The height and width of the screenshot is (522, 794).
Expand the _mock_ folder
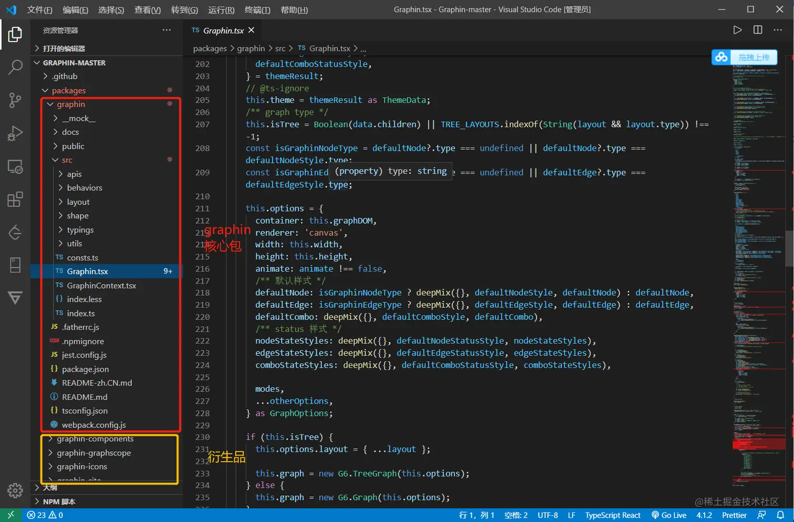pyautogui.click(x=107, y=118)
